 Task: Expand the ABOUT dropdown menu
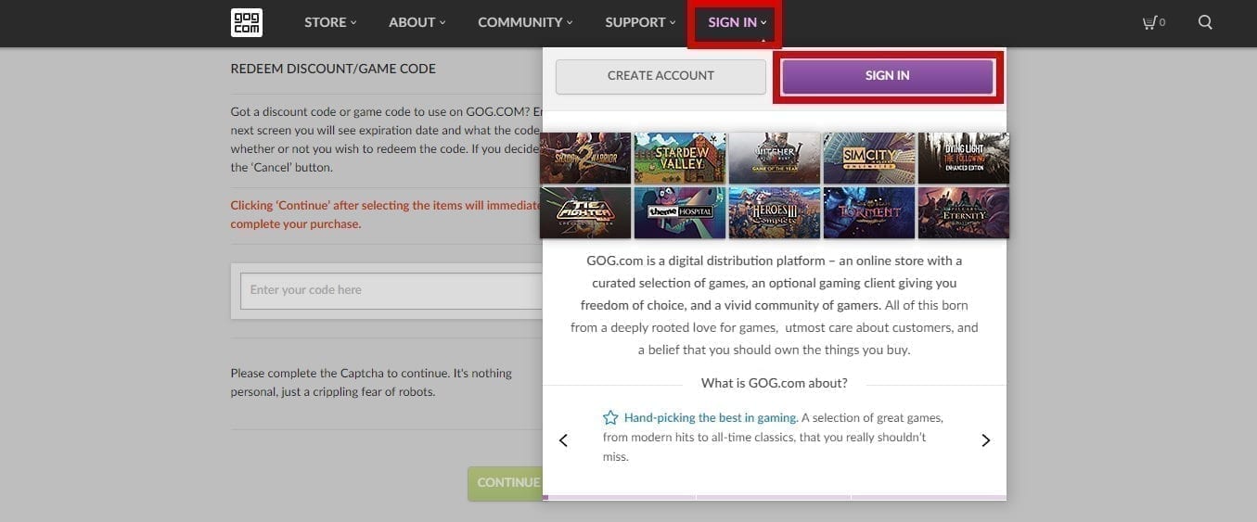[417, 22]
